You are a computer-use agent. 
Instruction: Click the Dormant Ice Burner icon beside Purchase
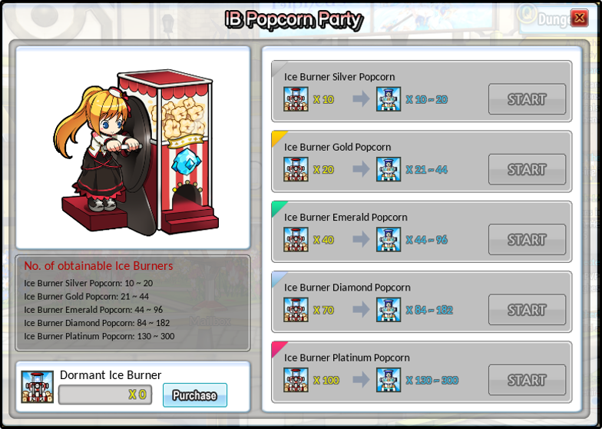pyautogui.click(x=37, y=387)
